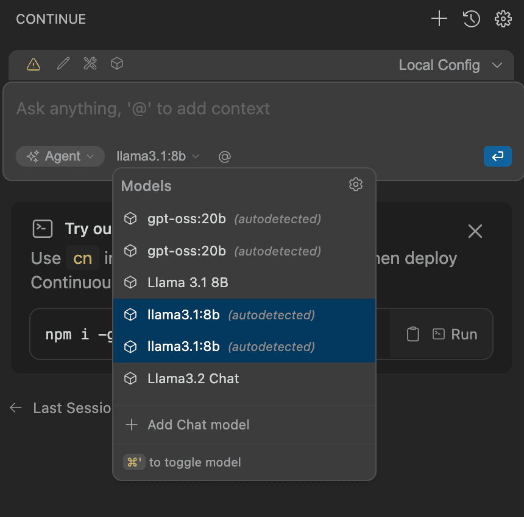Click the tools icon in the config bar
The height and width of the screenshot is (517, 524).
(x=90, y=64)
